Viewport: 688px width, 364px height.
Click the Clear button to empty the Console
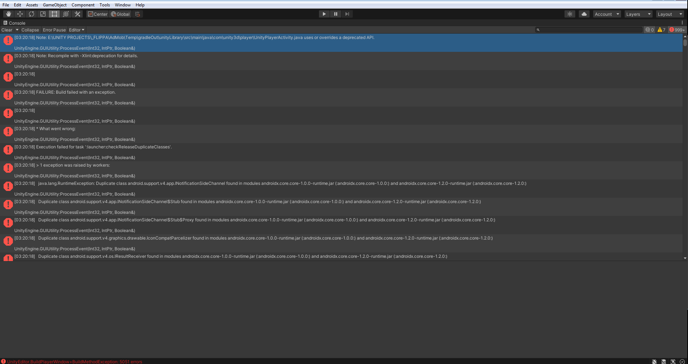point(6,30)
